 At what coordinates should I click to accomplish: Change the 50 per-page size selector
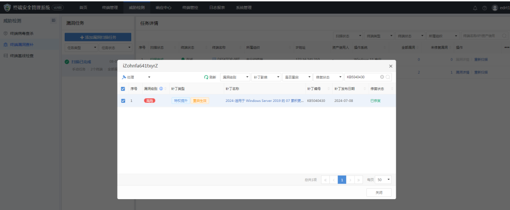384,180
